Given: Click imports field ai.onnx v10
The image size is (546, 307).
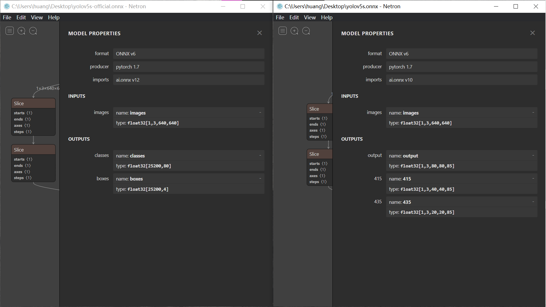Looking at the screenshot, I should coord(462,80).
